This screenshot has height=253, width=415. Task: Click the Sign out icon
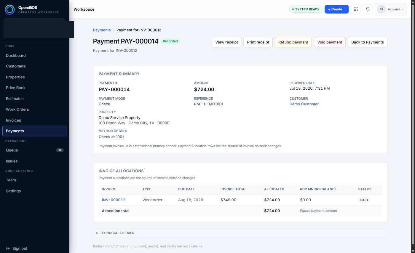[x=8, y=249]
